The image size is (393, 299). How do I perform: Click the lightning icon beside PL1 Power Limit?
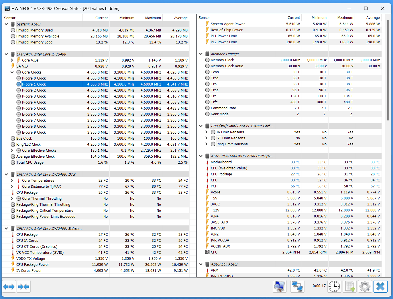207,36
